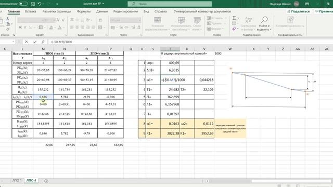Viewport: 333px width, 187px height.
Task: Undo the last action
Action: [40, 4]
